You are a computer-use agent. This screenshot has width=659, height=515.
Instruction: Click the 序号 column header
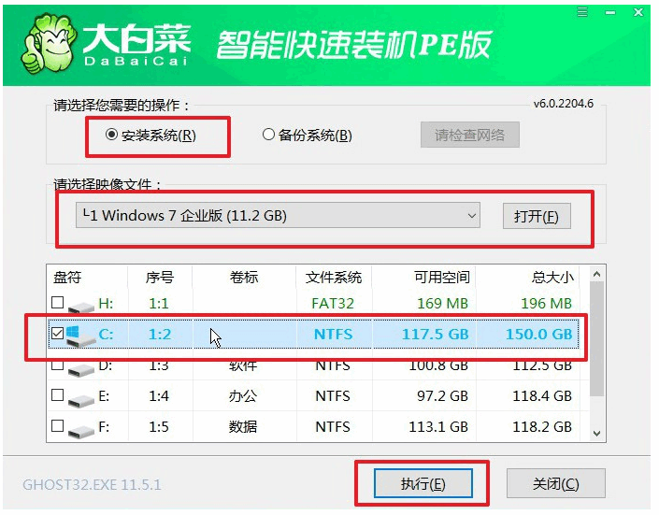tap(160, 277)
